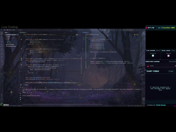176x132 pixels.
Task: Click the gutter icon beside getColumn method
Action: tap(21, 65)
